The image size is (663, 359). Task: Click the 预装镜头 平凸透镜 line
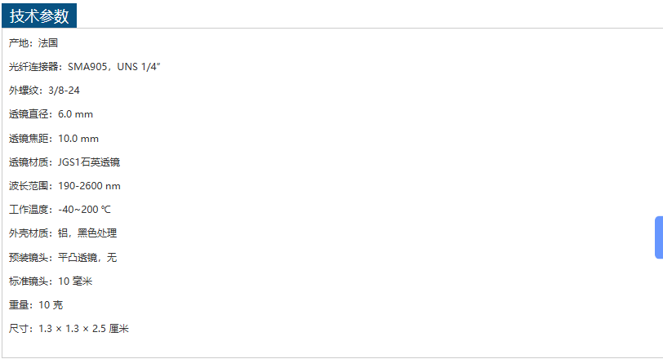63,258
